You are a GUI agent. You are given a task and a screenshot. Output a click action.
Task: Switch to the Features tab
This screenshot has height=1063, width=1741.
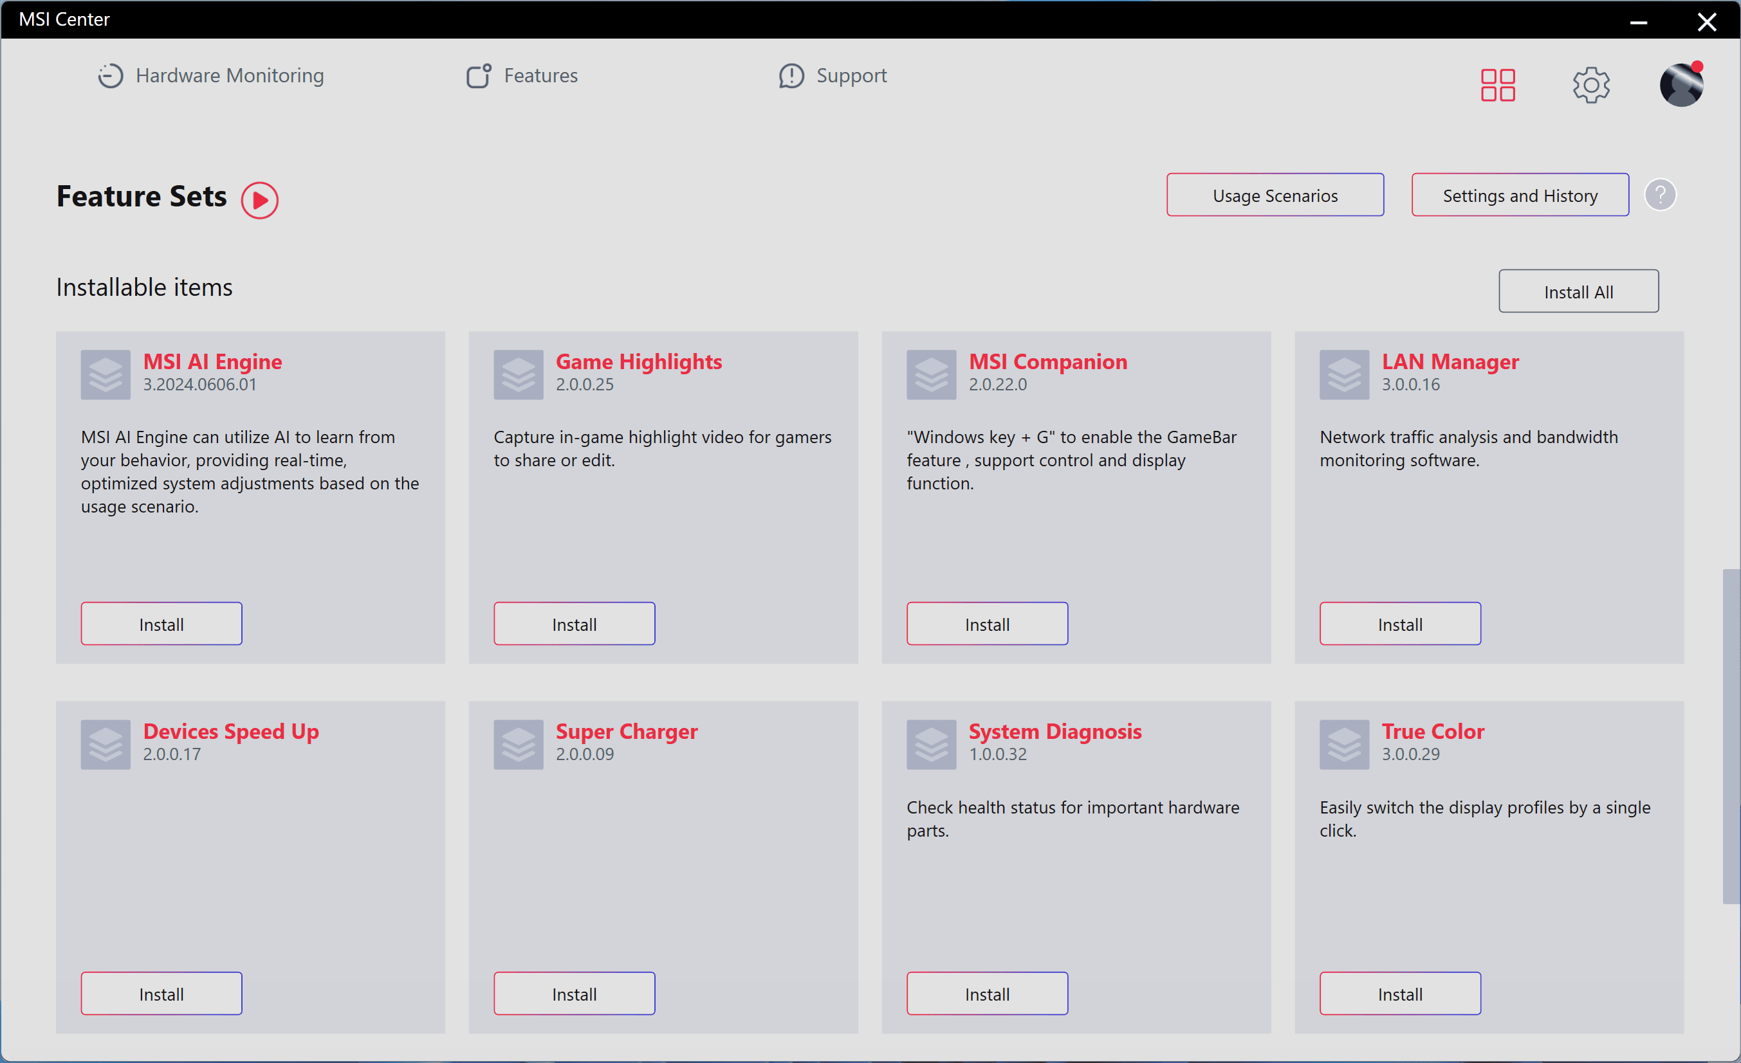click(541, 76)
